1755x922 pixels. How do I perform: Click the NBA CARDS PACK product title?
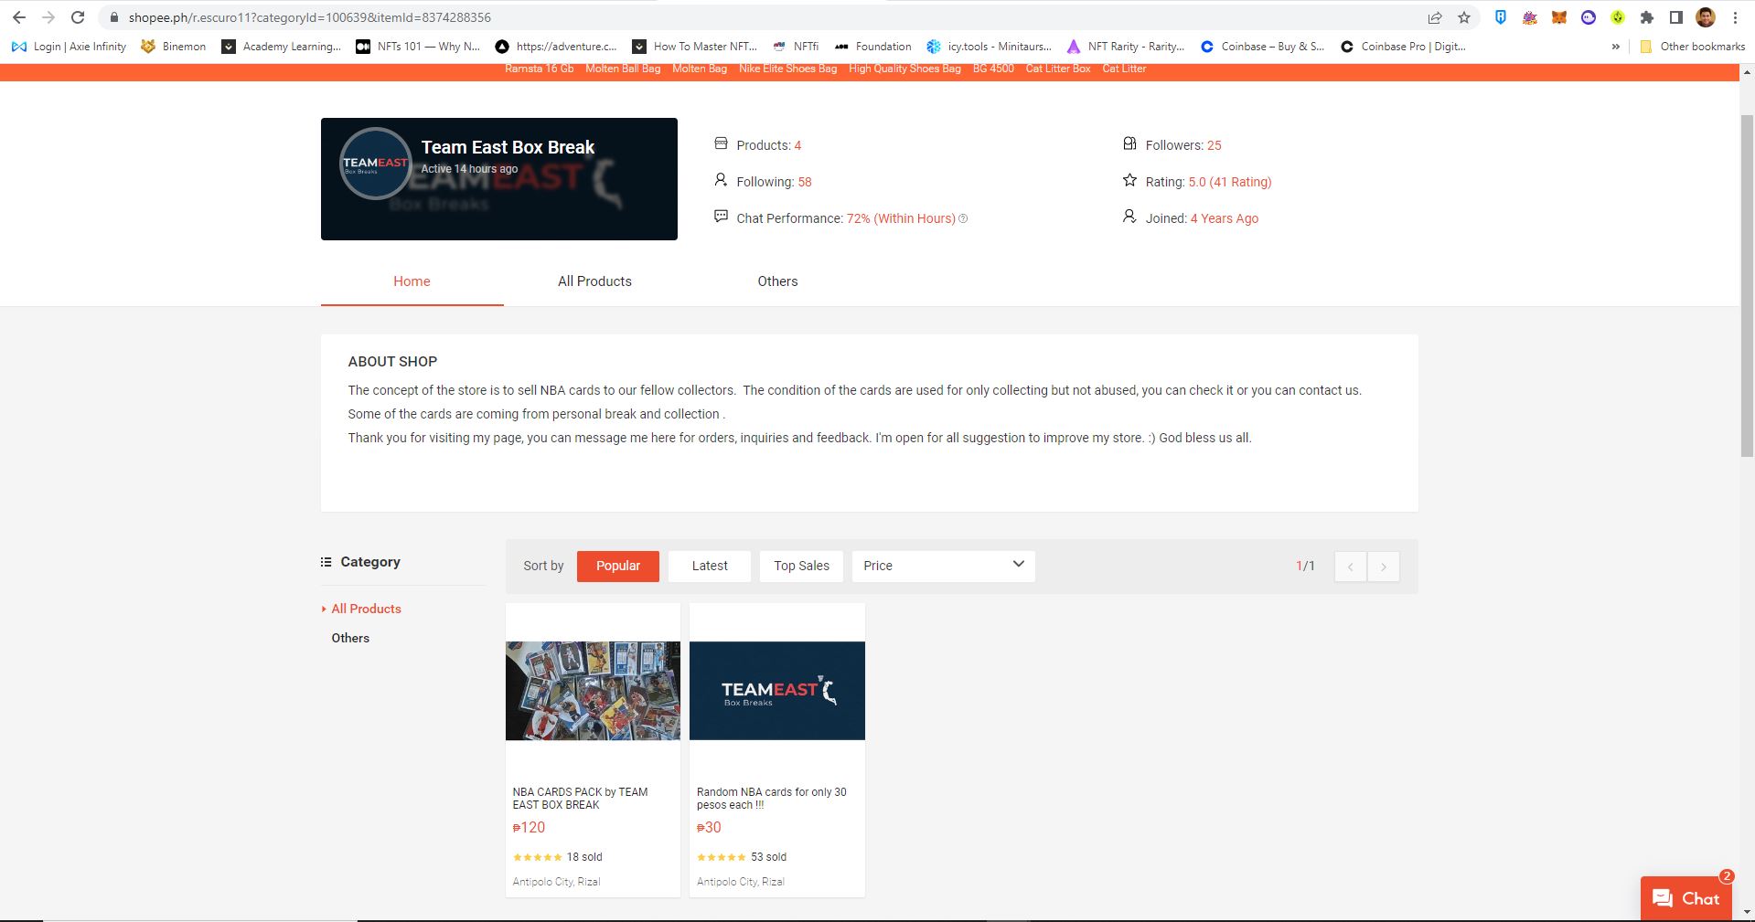click(x=580, y=799)
